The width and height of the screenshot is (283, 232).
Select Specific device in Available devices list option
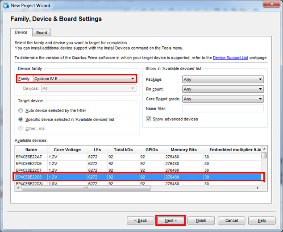(x=21, y=120)
